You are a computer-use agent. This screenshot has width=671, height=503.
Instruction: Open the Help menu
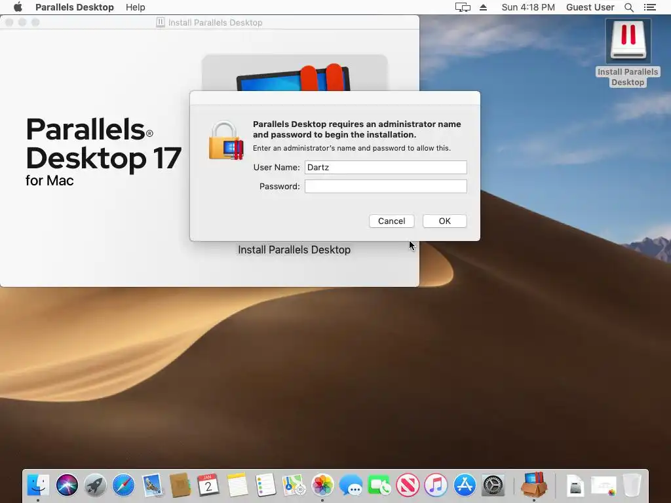pos(135,7)
